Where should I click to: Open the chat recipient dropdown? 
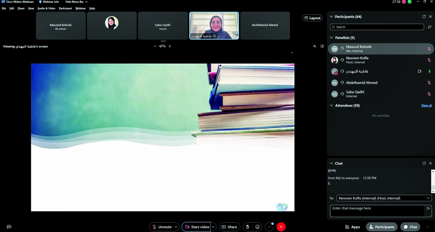point(384,198)
